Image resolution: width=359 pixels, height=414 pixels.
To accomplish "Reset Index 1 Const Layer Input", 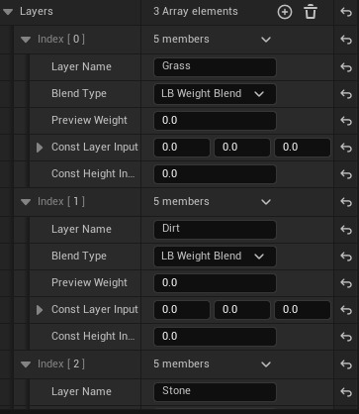I will pos(346,310).
